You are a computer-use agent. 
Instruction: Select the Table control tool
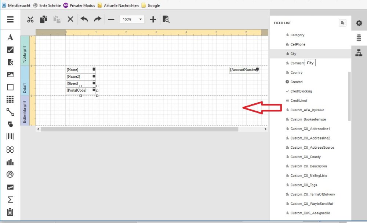click(x=10, y=100)
